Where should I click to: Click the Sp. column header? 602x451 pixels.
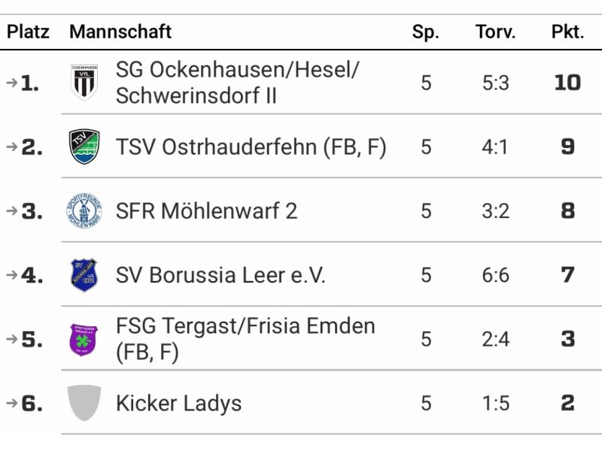(x=426, y=32)
